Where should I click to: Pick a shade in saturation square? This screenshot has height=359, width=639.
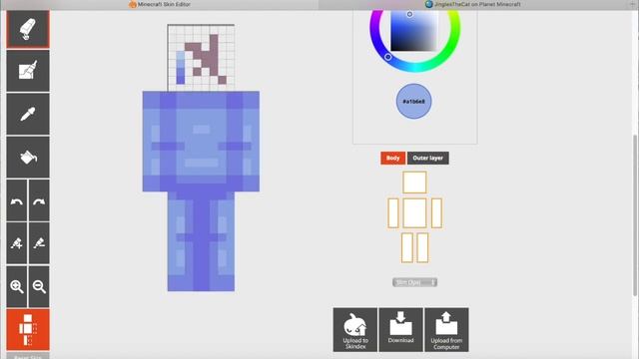point(414,31)
